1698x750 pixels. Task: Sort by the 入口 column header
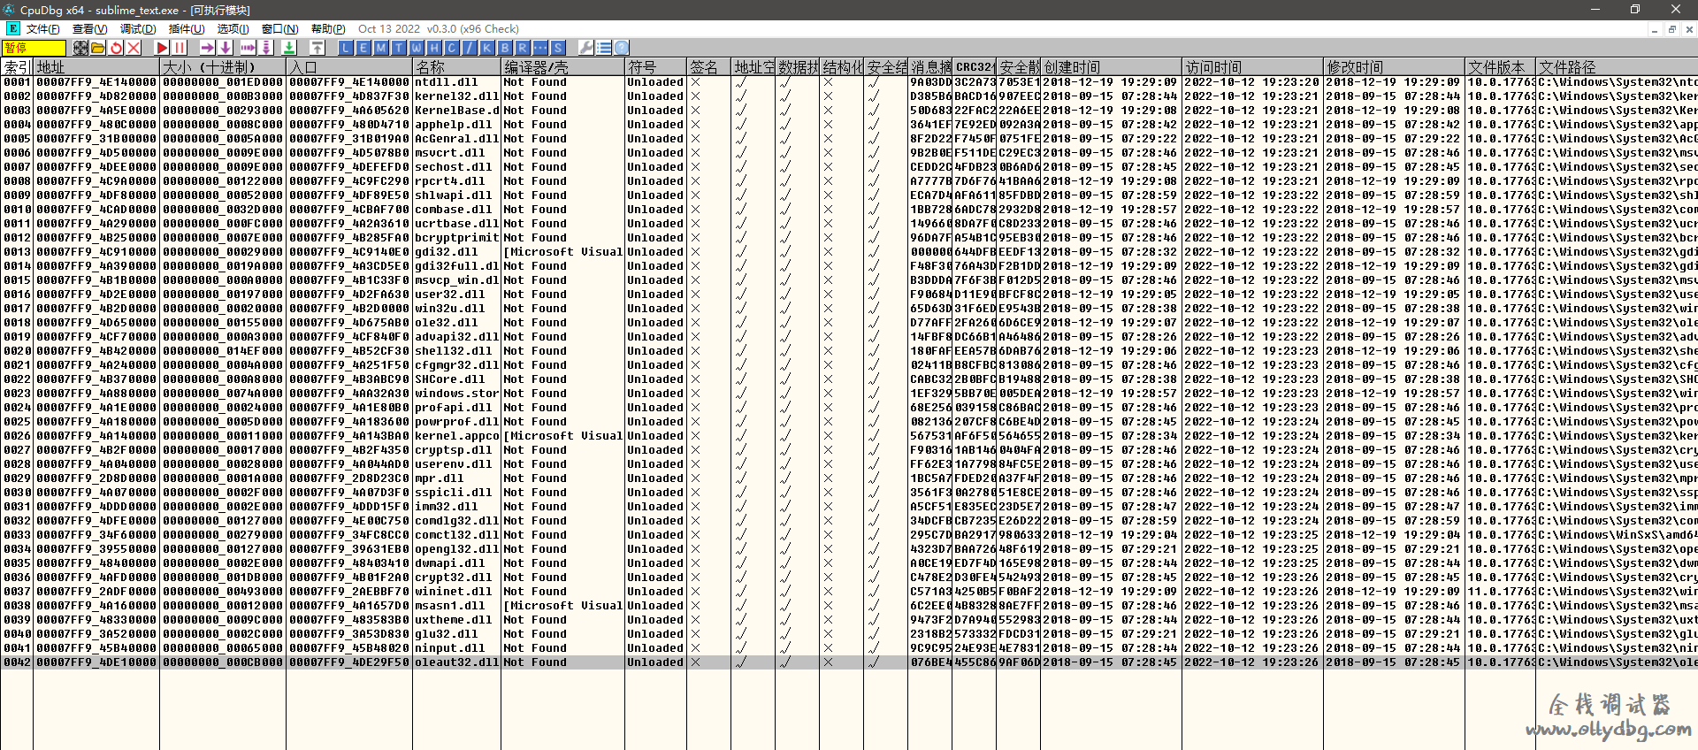click(350, 67)
